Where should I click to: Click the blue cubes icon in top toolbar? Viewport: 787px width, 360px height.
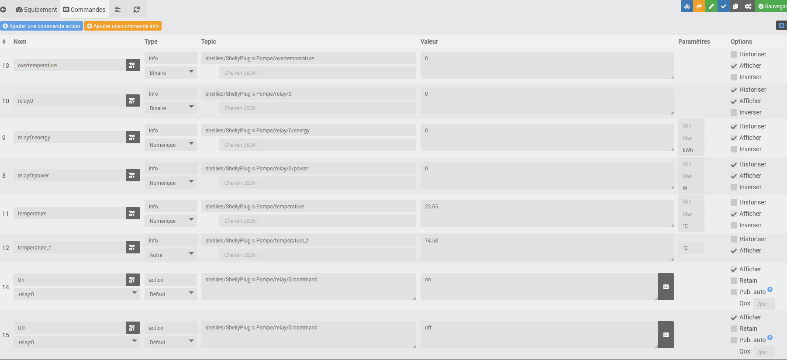point(687,6)
